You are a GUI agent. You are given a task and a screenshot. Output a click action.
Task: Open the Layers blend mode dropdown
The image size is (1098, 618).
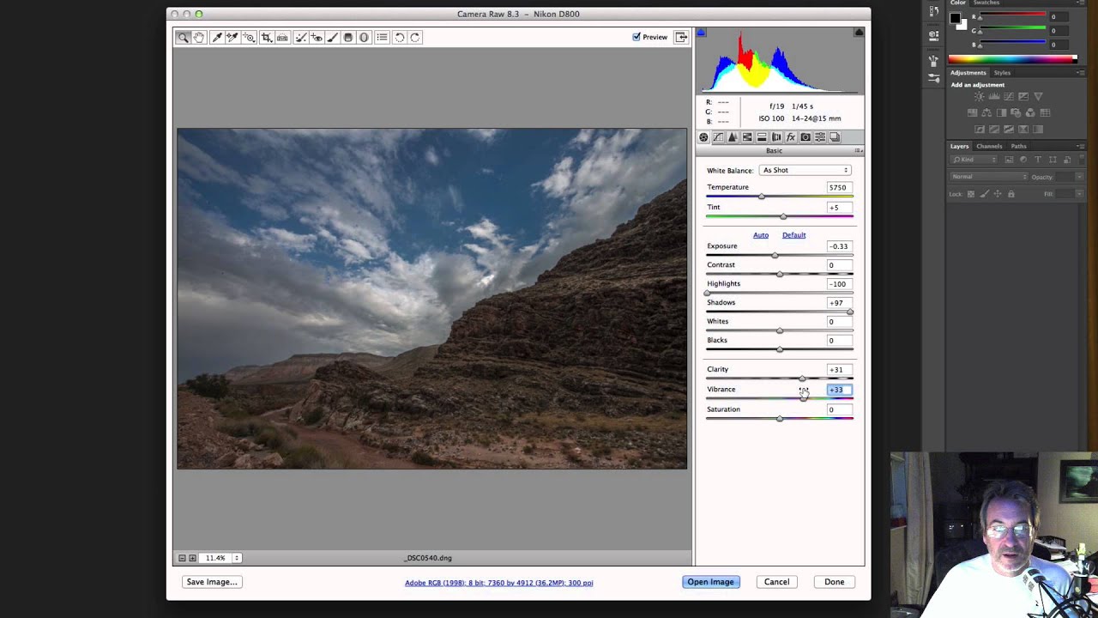pyautogui.click(x=988, y=177)
